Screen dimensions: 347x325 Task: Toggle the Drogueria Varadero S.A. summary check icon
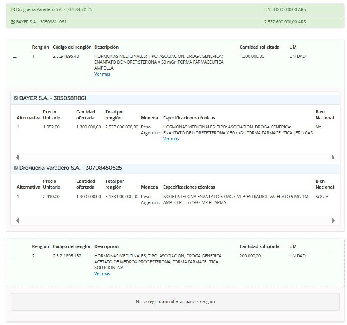[x=13, y=9]
